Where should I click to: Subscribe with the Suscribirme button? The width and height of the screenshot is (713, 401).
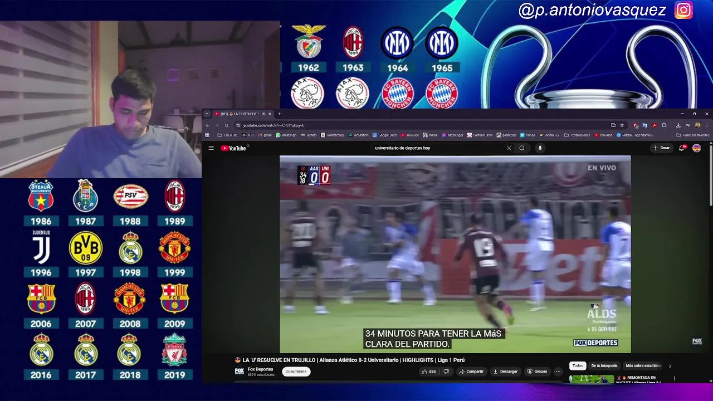(295, 371)
